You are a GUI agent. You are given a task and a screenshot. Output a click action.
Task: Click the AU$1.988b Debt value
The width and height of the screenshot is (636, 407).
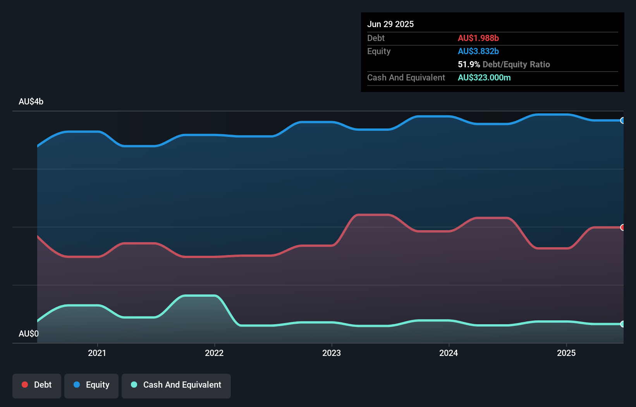click(x=479, y=38)
